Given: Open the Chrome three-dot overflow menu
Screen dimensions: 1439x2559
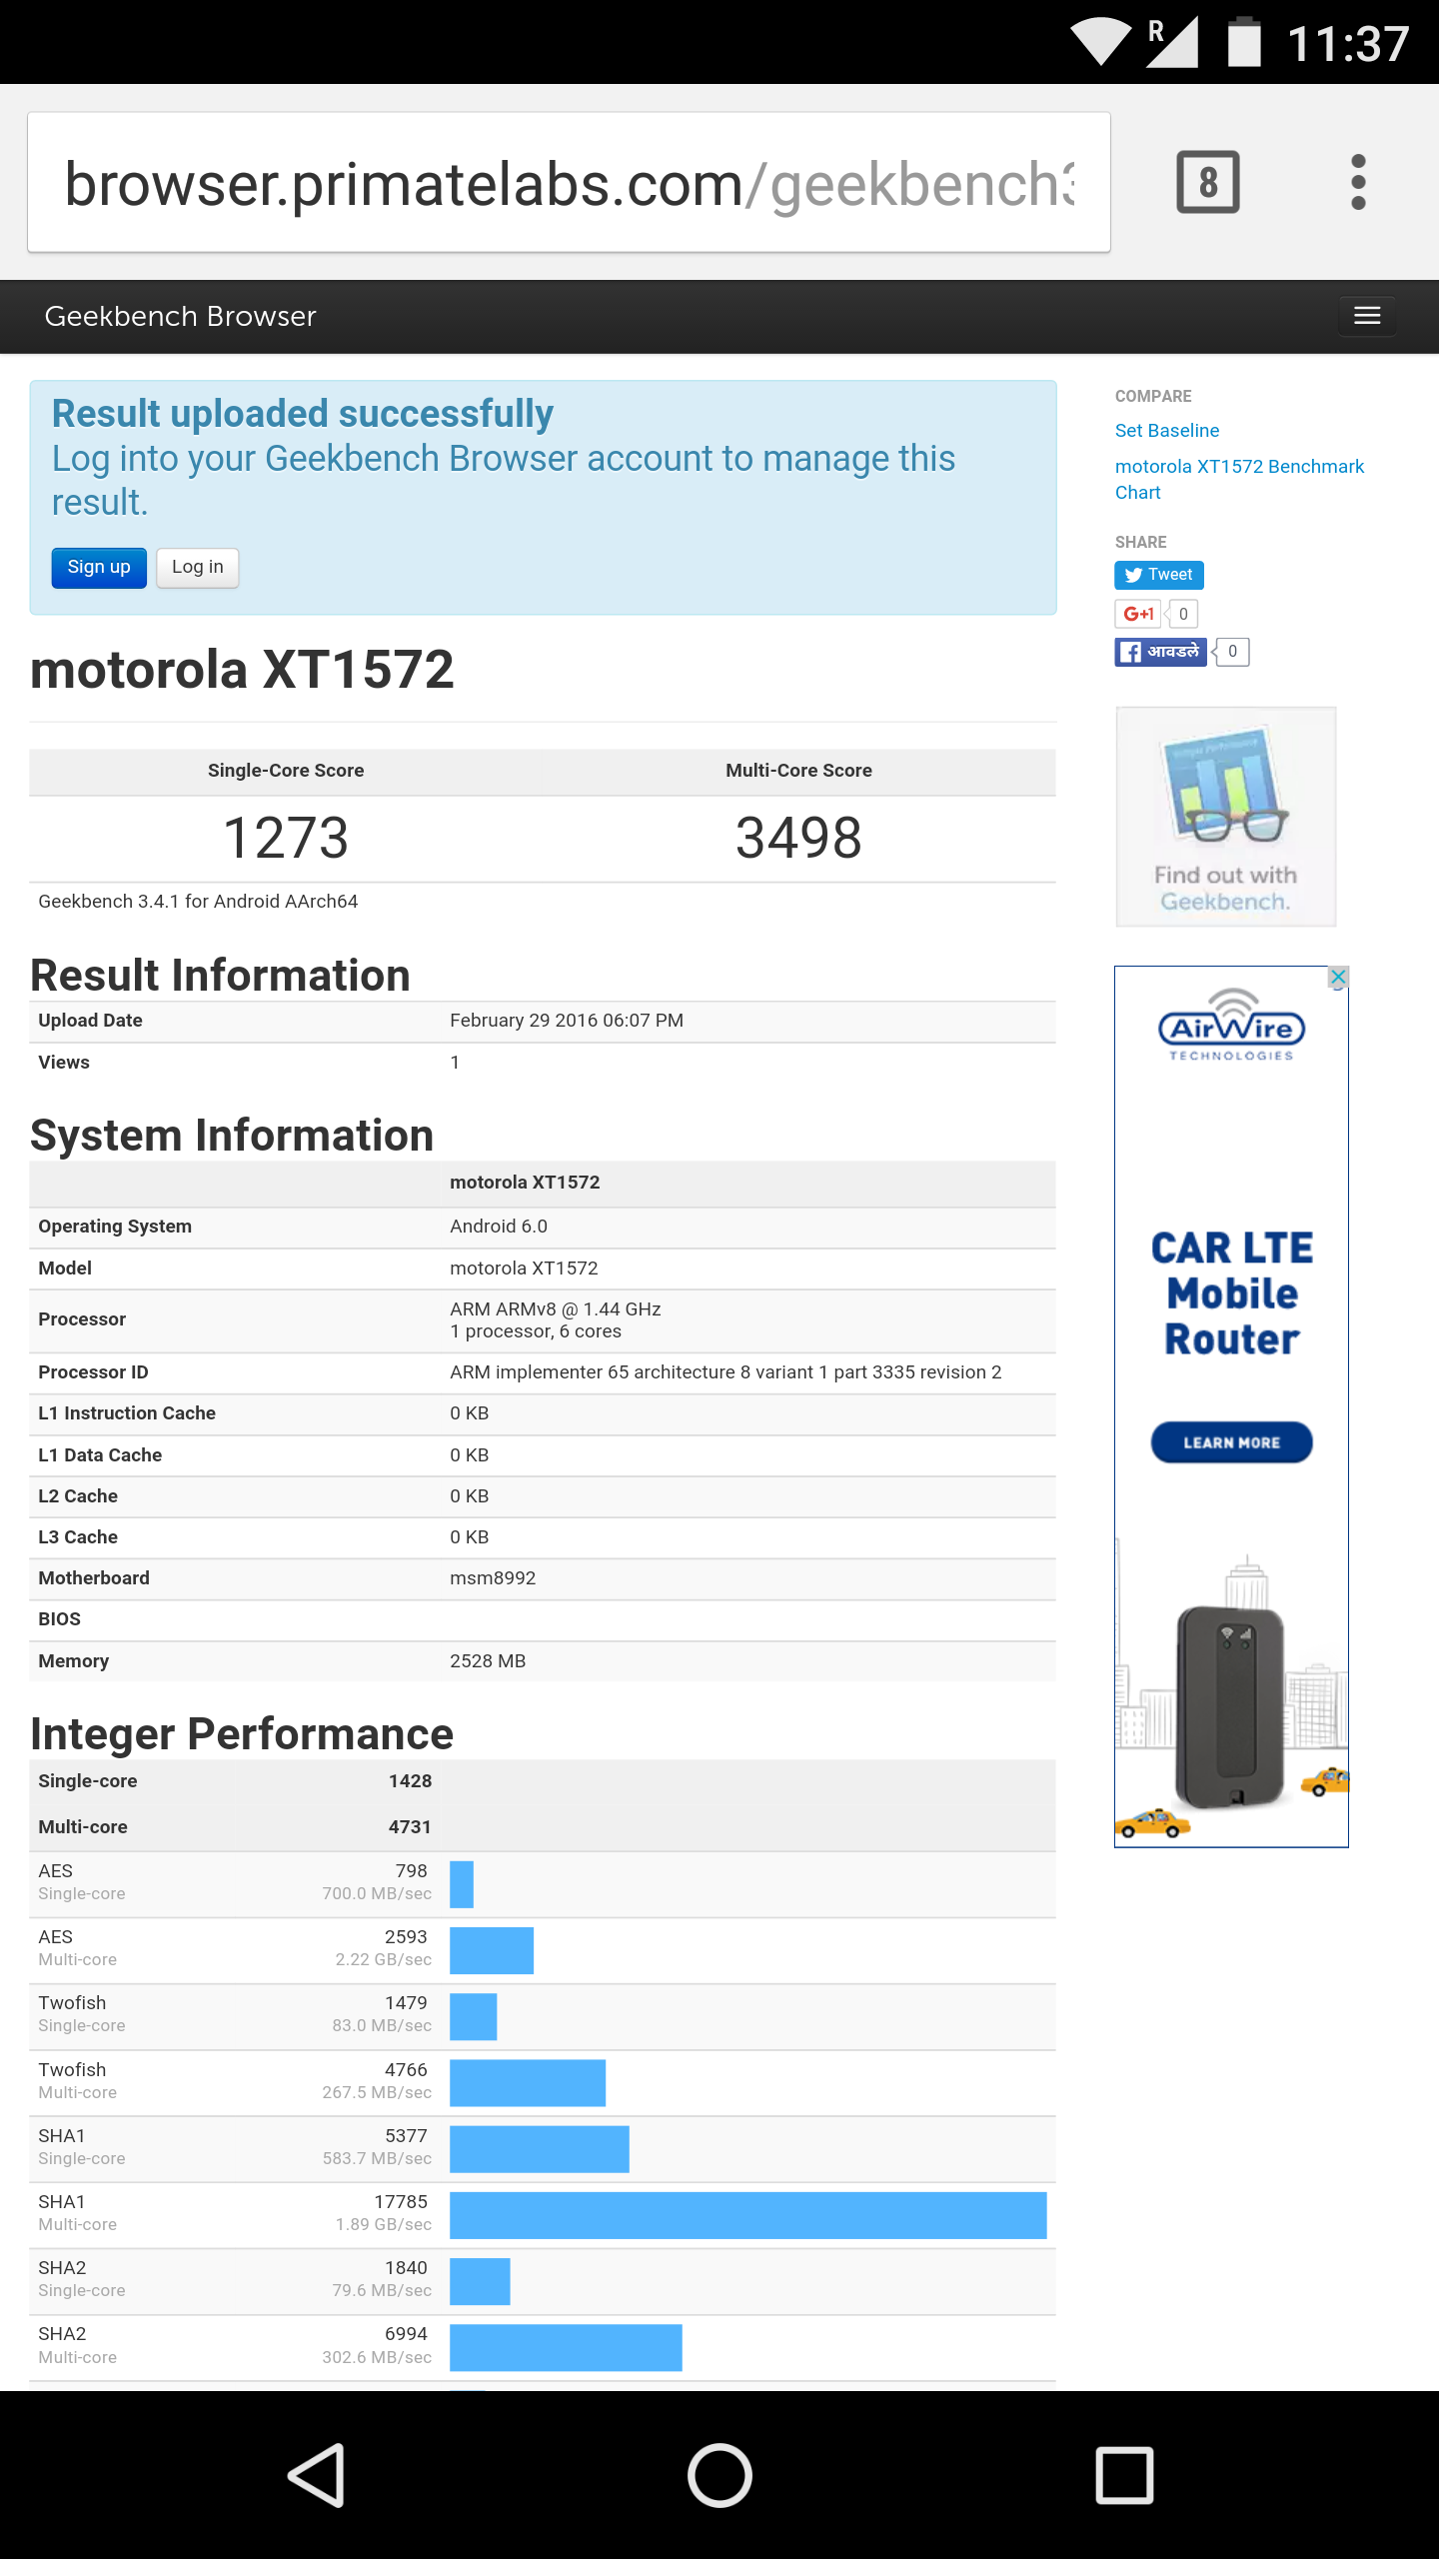Looking at the screenshot, I should click(x=1357, y=182).
